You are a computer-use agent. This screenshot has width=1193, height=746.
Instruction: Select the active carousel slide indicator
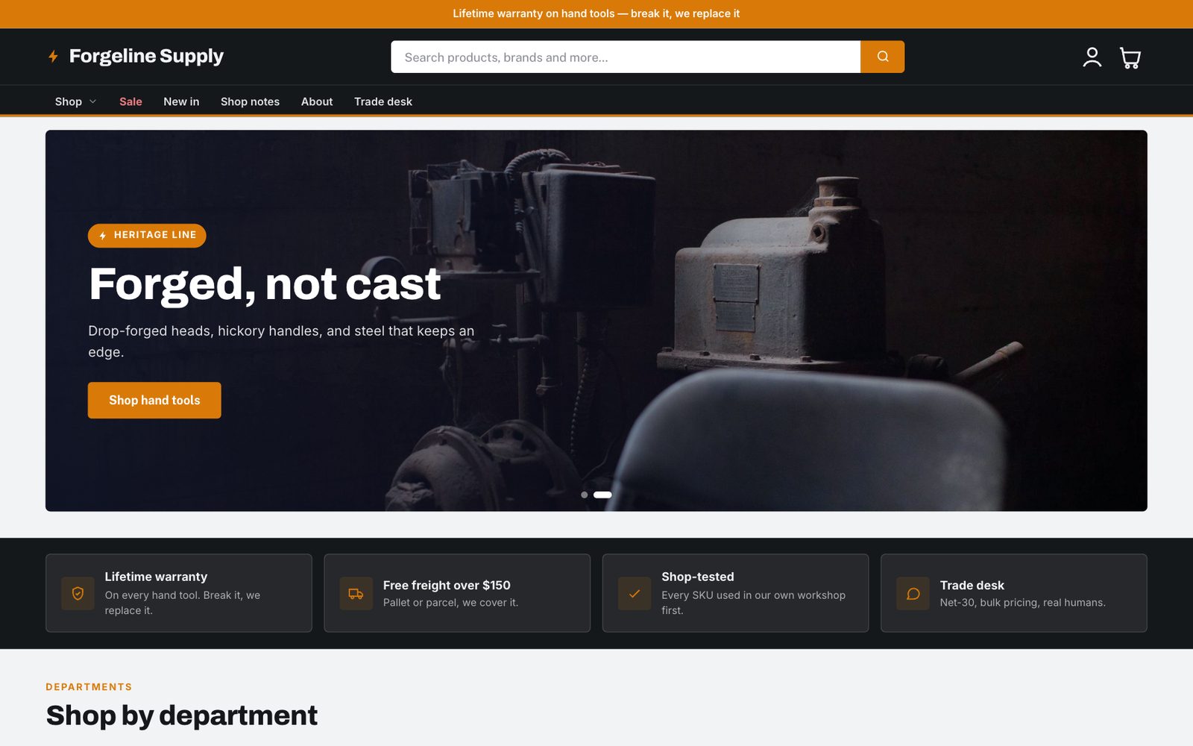click(x=602, y=495)
